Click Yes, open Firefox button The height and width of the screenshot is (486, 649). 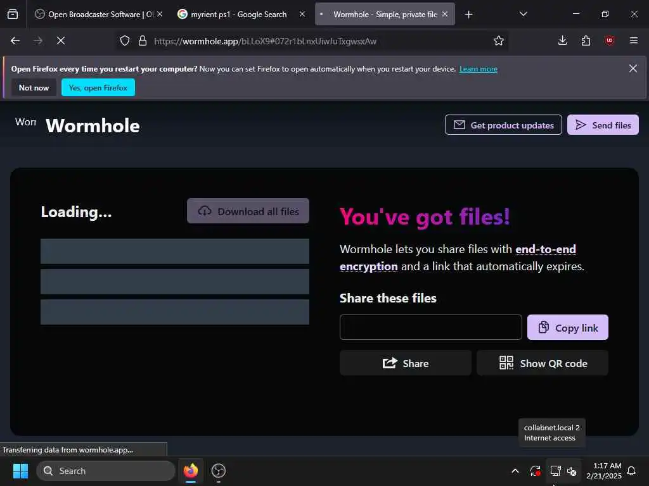[x=98, y=87]
